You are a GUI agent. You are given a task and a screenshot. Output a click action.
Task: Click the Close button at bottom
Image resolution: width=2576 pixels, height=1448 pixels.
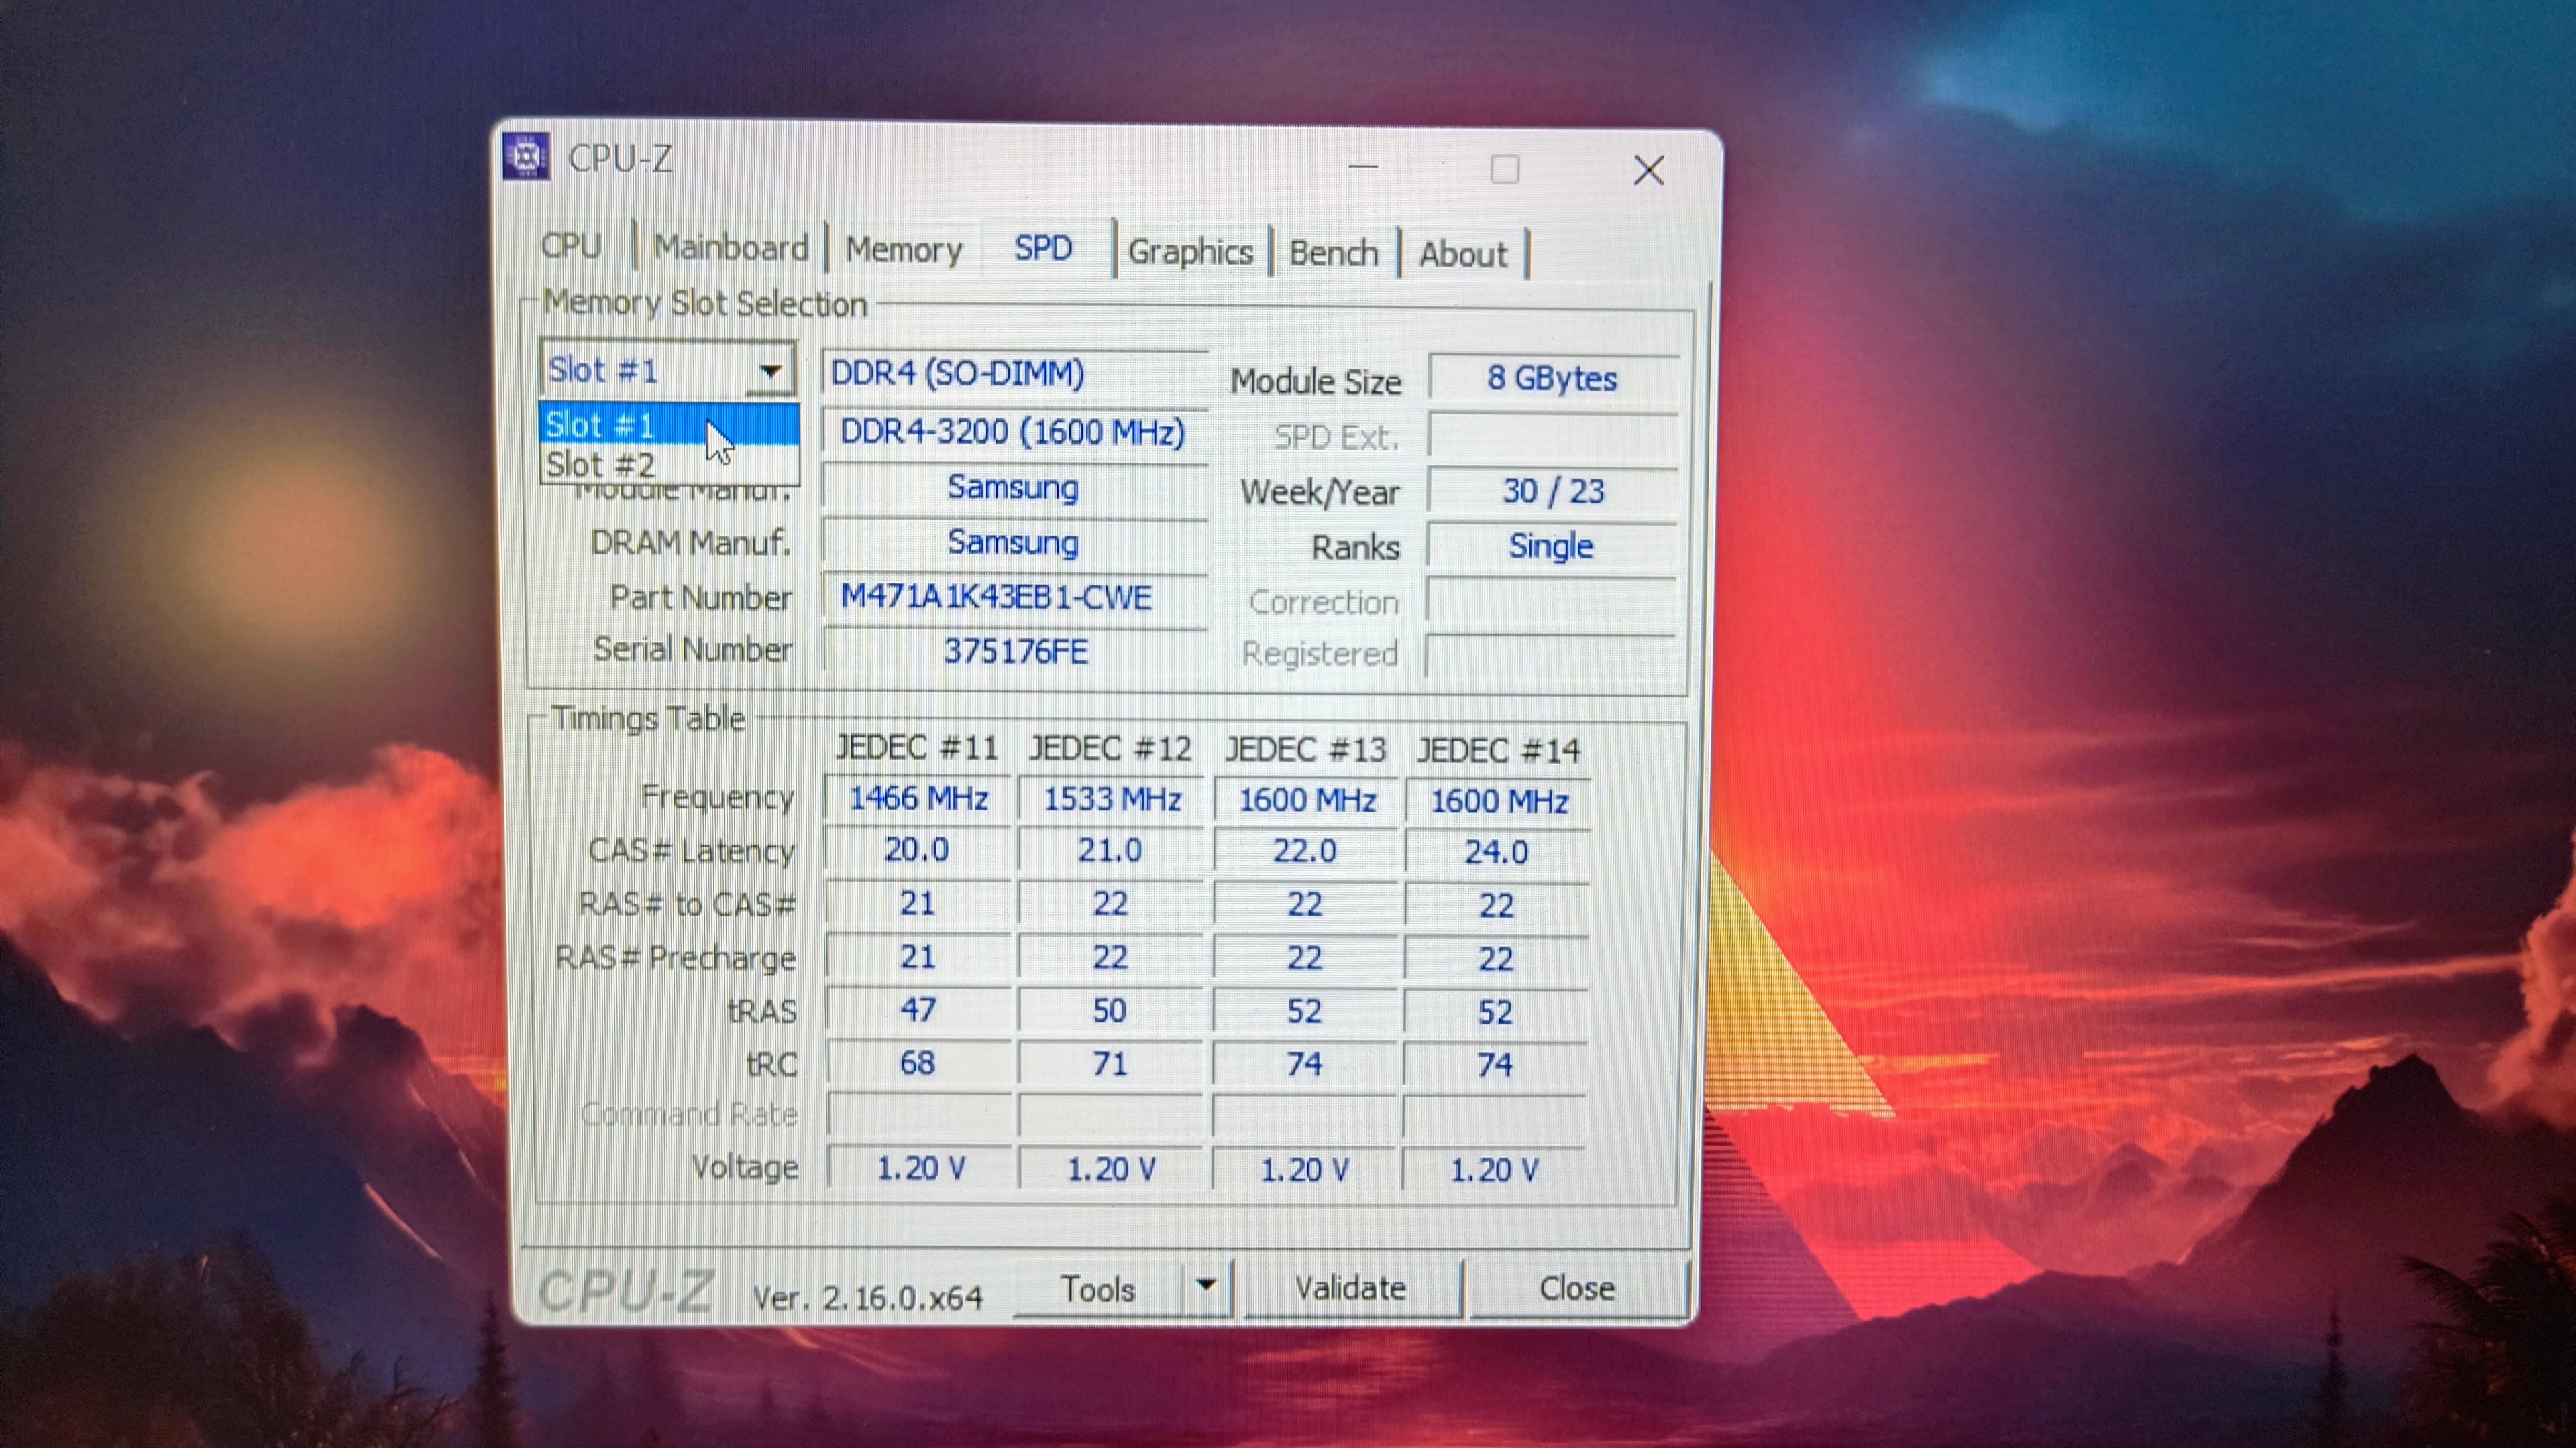click(1576, 1288)
